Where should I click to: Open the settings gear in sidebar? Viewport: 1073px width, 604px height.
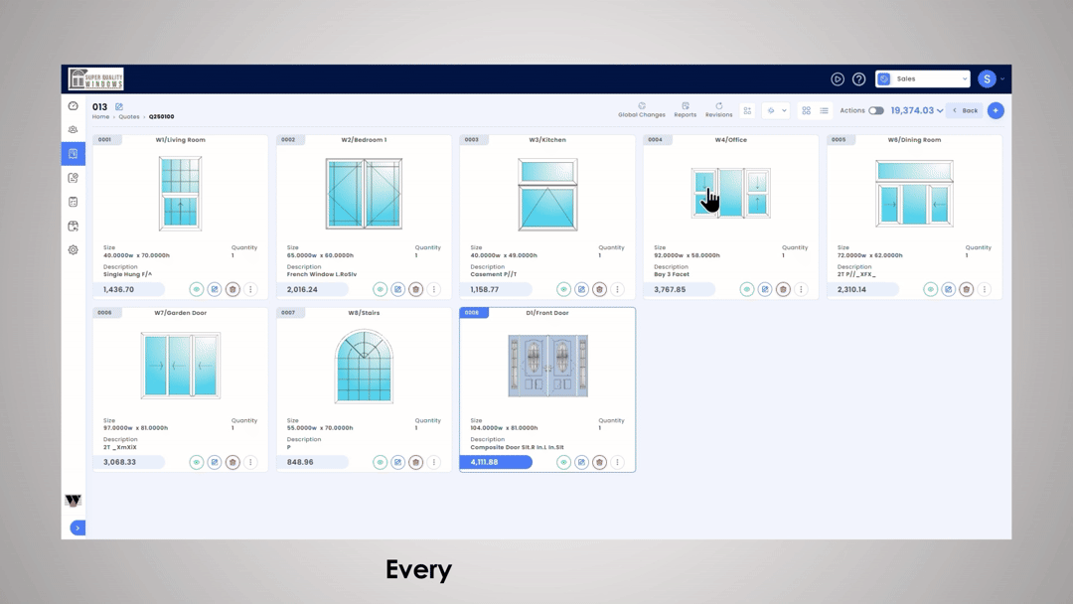click(74, 250)
